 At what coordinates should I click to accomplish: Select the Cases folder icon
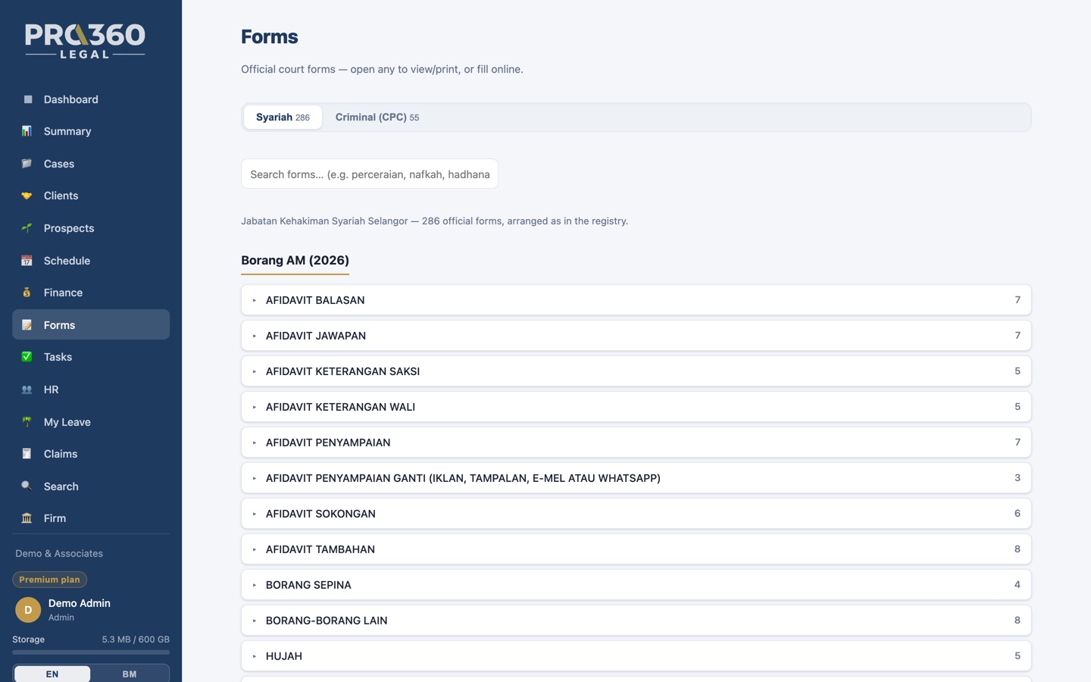point(27,164)
